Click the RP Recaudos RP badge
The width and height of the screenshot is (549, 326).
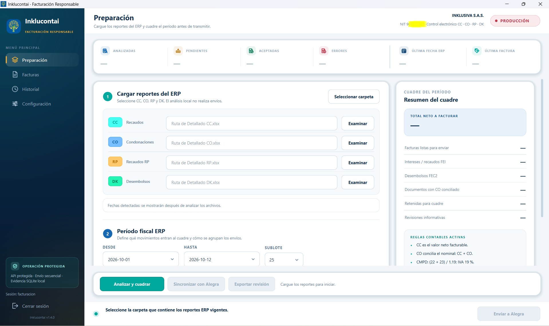(x=115, y=162)
